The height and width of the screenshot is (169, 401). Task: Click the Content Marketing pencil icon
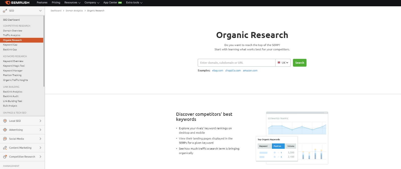point(5,148)
